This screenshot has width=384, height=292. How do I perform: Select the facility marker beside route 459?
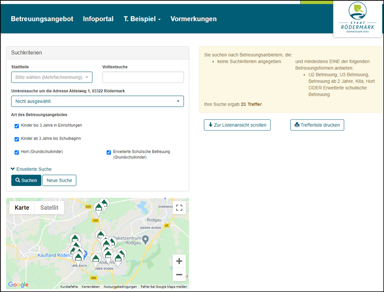(x=99, y=209)
